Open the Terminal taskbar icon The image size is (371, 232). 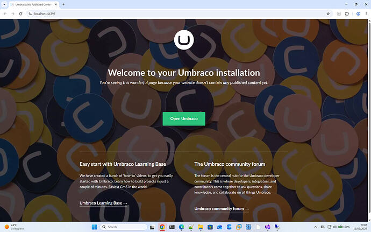click(172, 227)
